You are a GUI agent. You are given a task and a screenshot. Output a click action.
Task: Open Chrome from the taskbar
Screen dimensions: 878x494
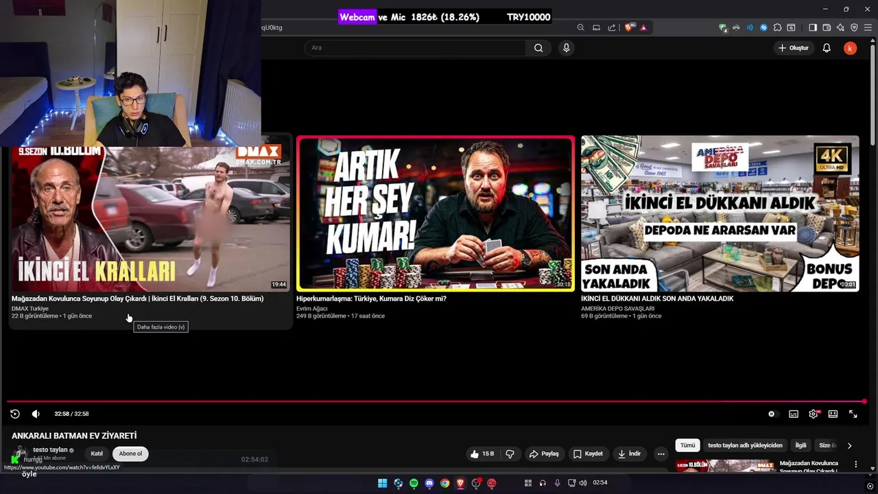[445, 483]
